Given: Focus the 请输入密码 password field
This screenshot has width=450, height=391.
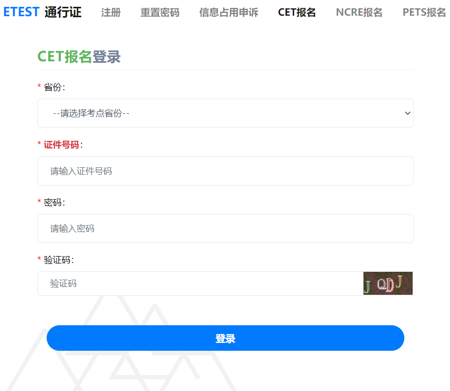Looking at the screenshot, I should click(x=225, y=229).
